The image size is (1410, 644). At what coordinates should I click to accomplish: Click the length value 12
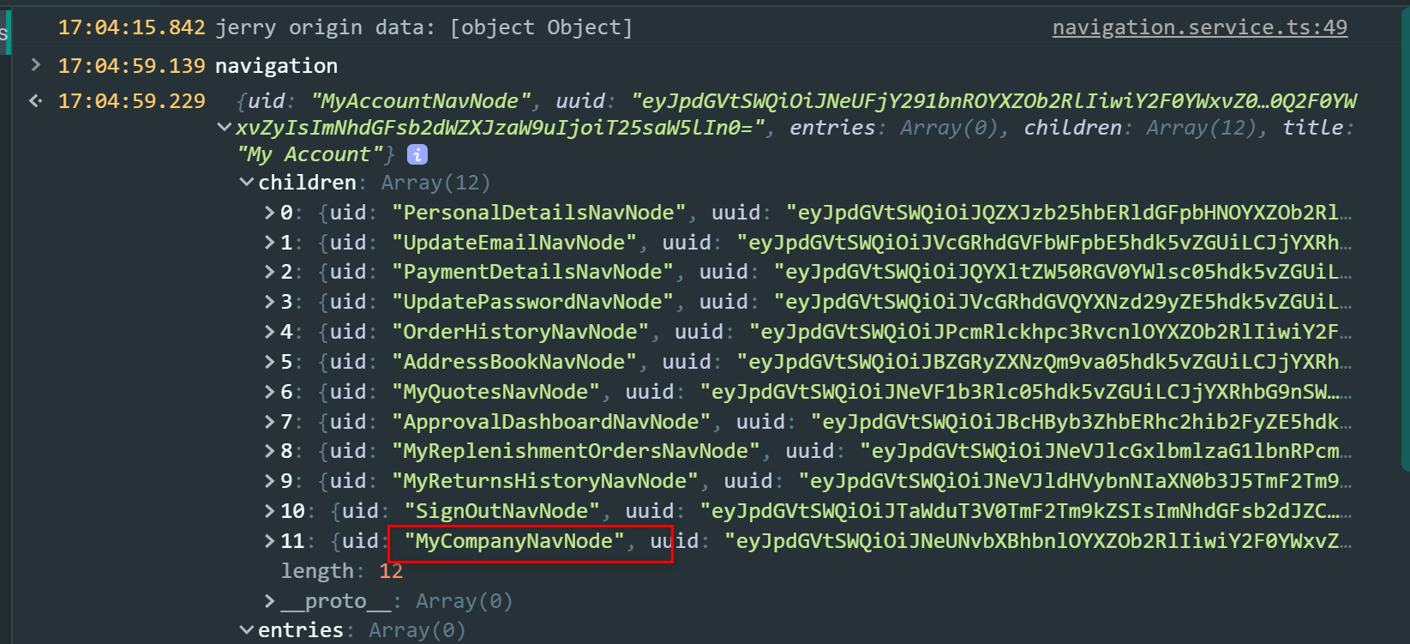point(391,571)
